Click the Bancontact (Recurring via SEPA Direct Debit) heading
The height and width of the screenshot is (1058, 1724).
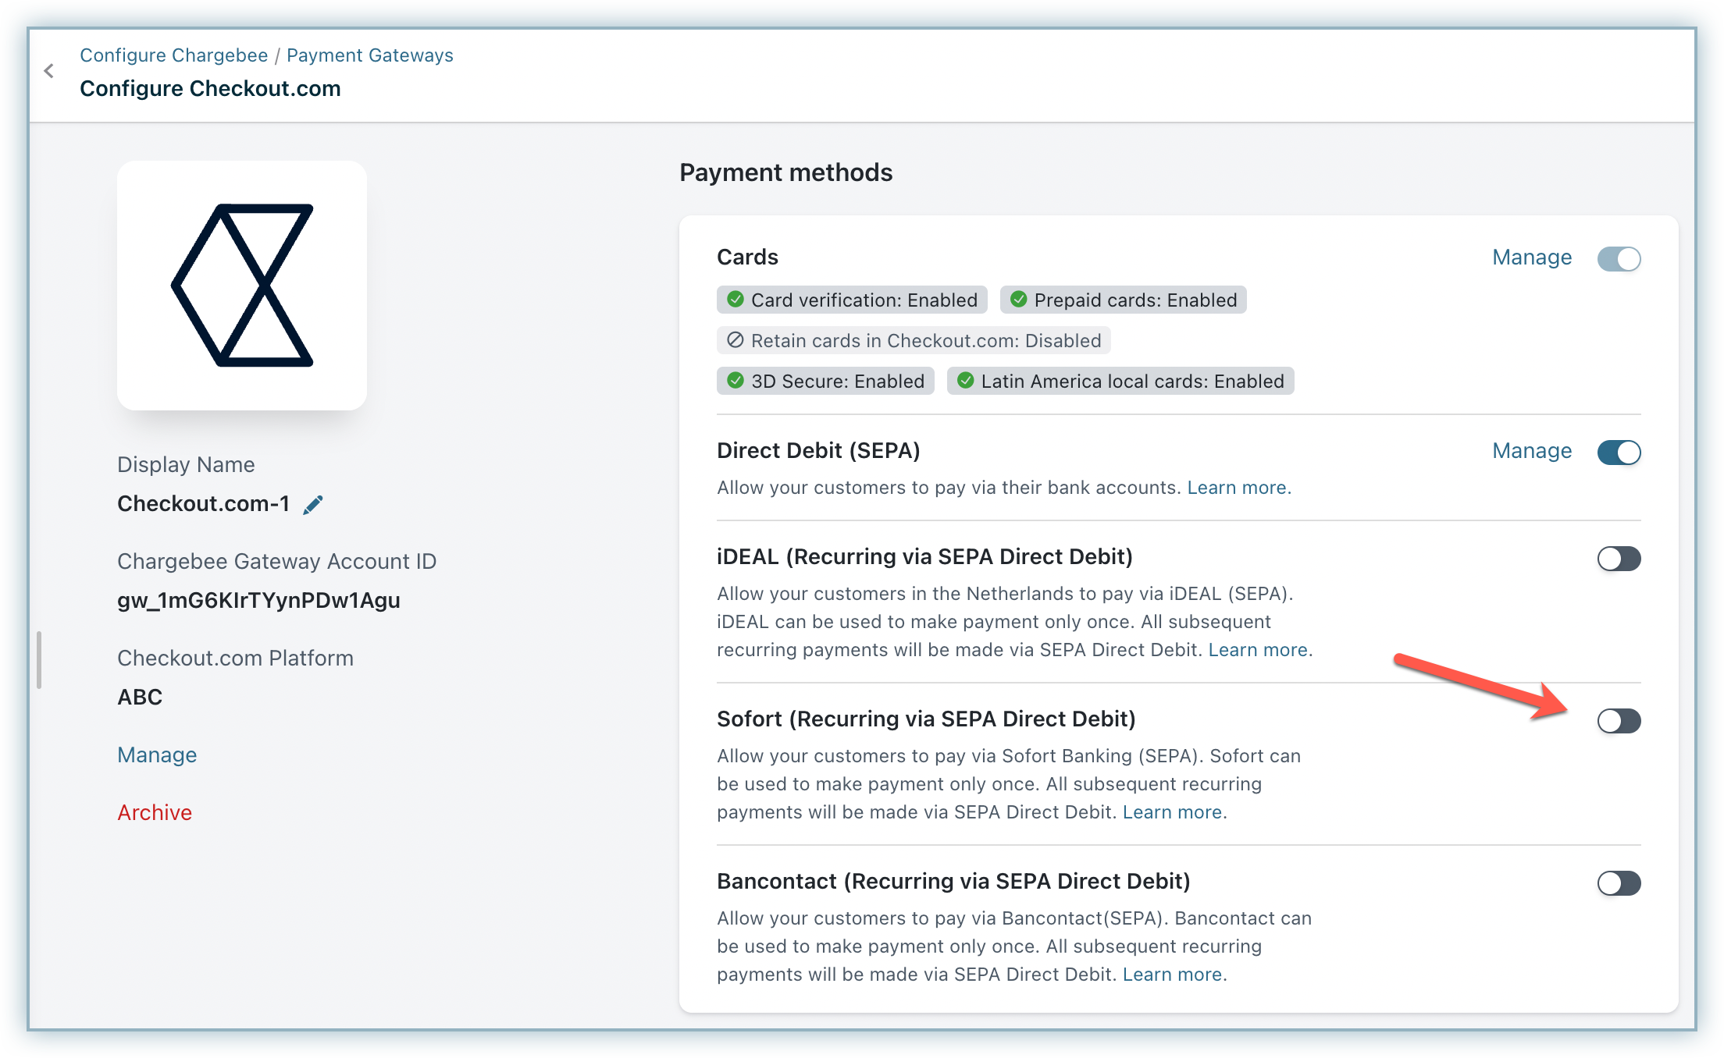pos(953,882)
